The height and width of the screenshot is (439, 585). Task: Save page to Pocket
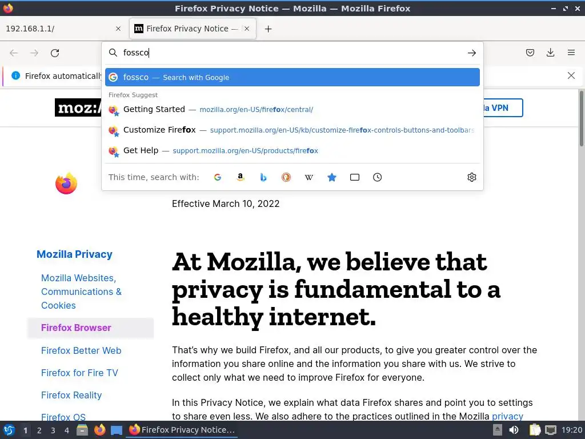[530, 53]
